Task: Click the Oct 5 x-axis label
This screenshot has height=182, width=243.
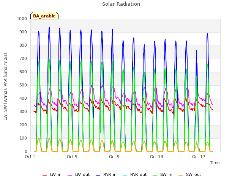Action: [x=72, y=157]
